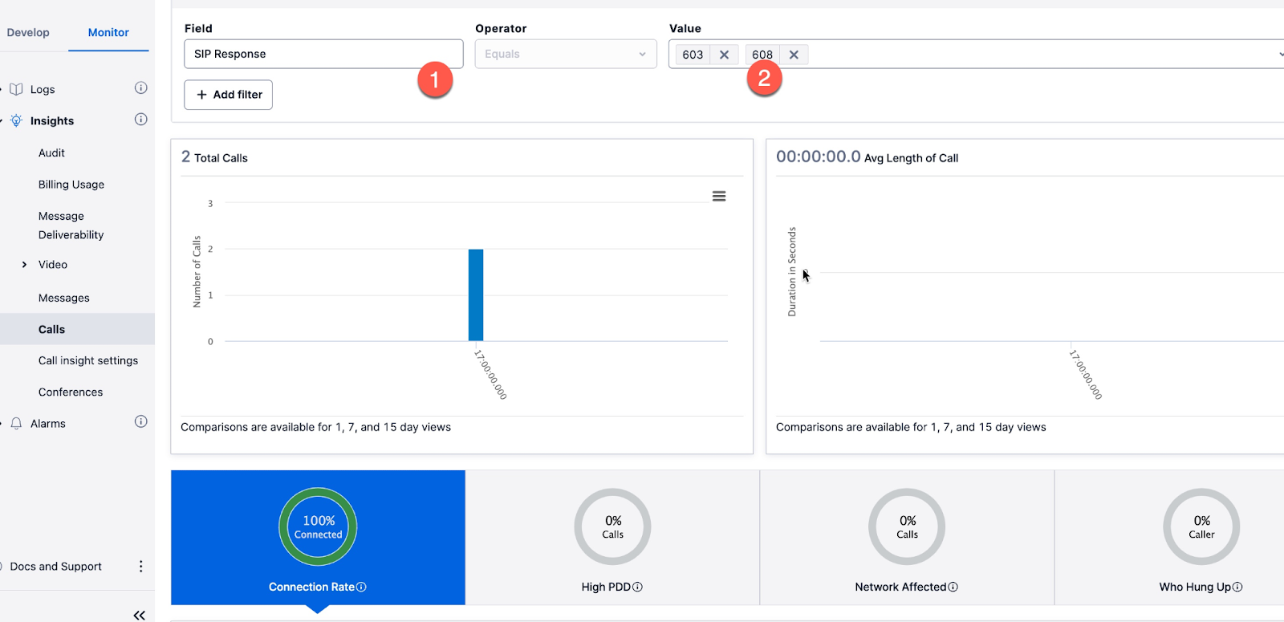Select the Network Affected card

click(x=907, y=538)
